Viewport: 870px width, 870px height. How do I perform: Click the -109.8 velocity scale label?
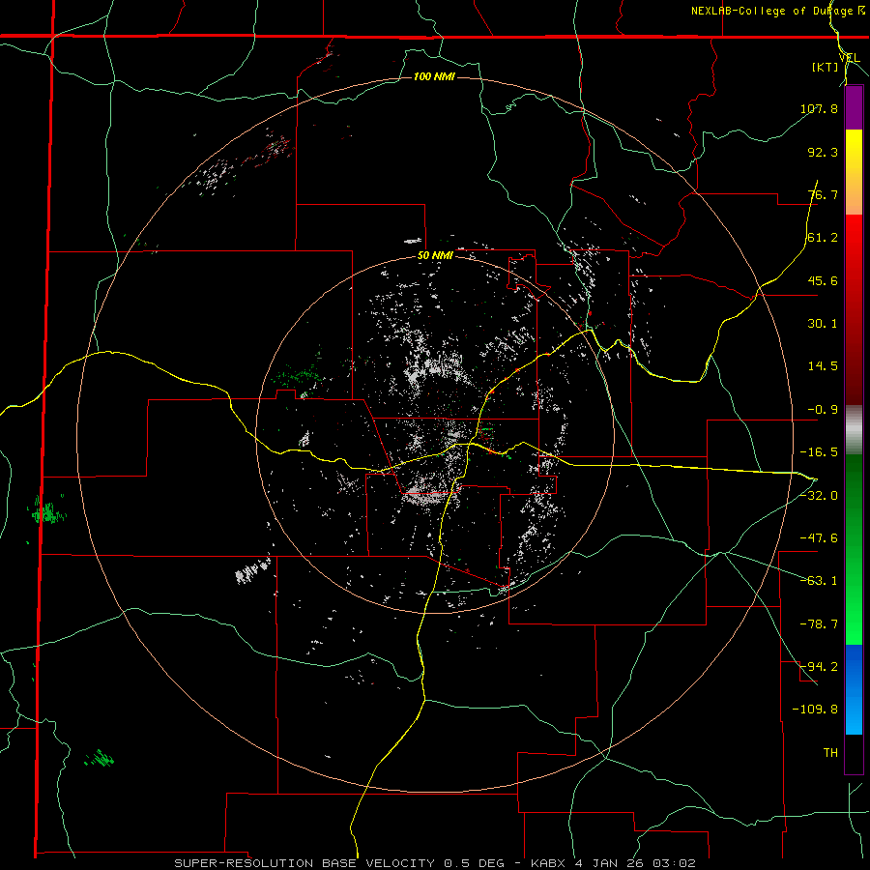pos(815,710)
